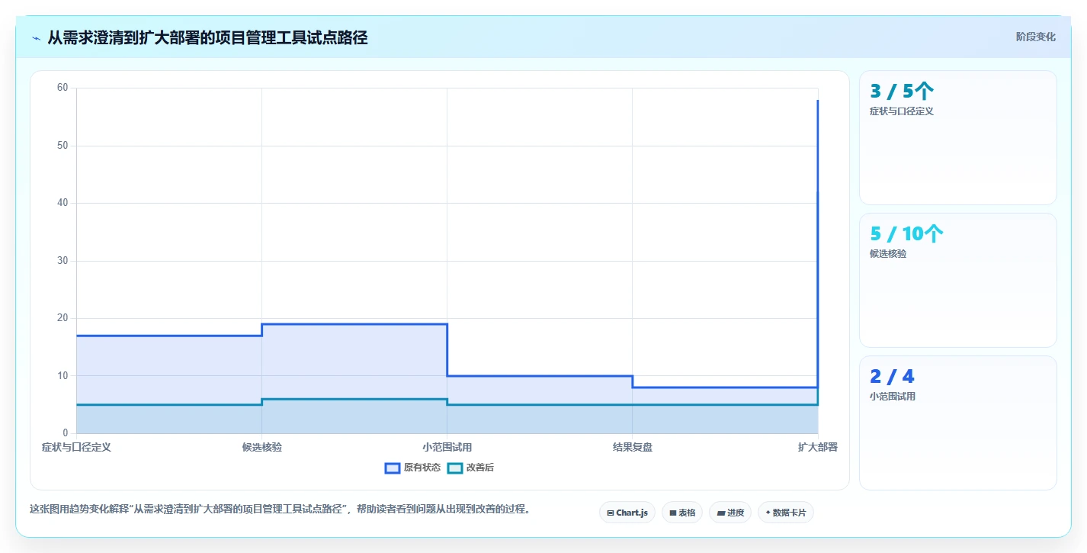Viewport: 1087px width, 553px height.
Task: Toggle the 改善后 legend item
Action: (470, 468)
